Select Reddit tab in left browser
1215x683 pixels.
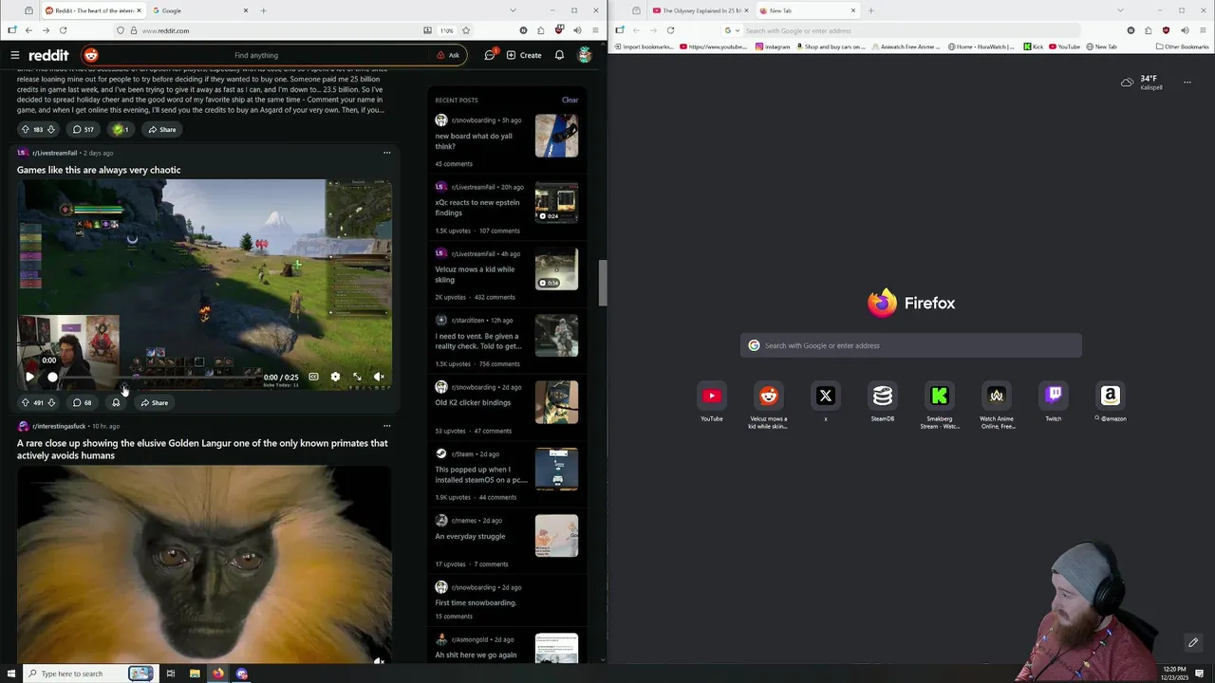tap(92, 10)
